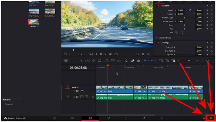Lock the Video 1 track
This screenshot has height=122, width=216.
pos(73,91)
